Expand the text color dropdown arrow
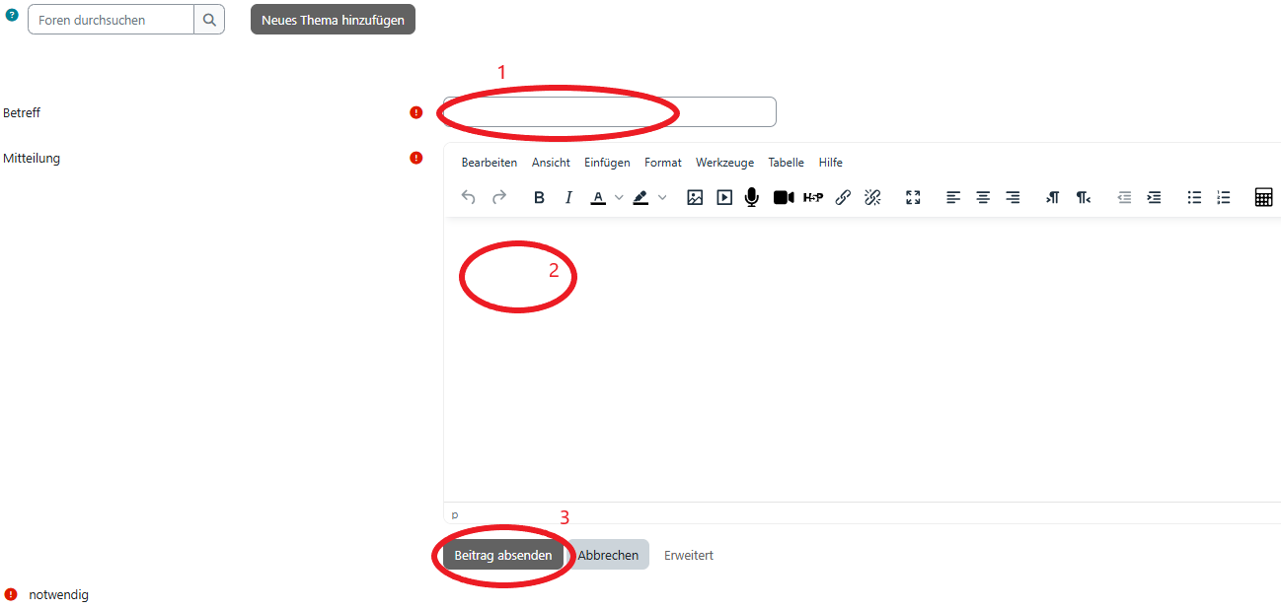Image resolution: width=1281 pixels, height=609 pixels. pyautogui.click(x=619, y=197)
